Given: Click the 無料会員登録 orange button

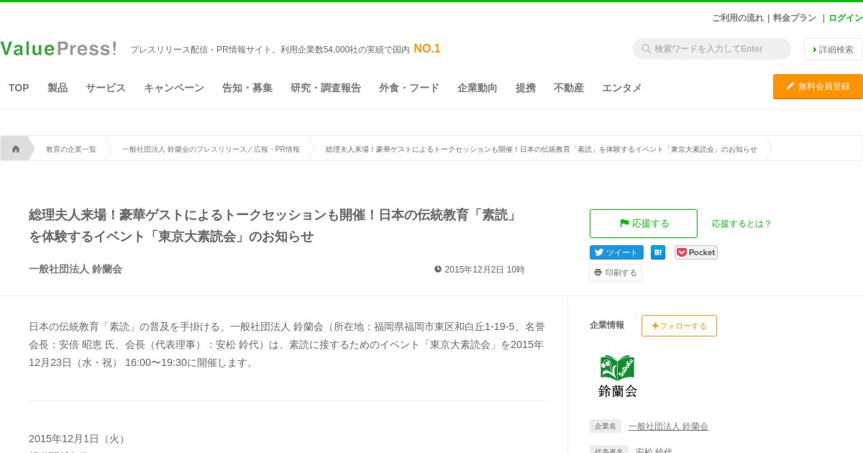Looking at the screenshot, I should pos(818,86).
